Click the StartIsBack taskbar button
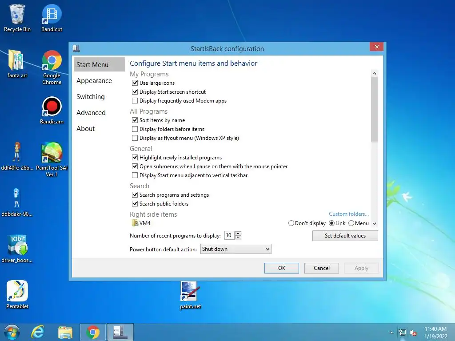Screen dimensions: 455x341 click(x=120, y=332)
